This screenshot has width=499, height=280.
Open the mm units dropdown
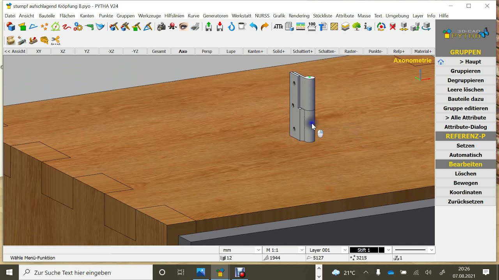tap(241, 250)
